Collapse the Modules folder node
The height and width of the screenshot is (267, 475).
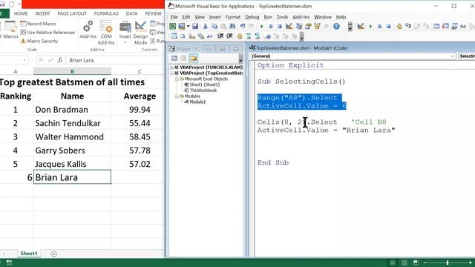[177, 96]
